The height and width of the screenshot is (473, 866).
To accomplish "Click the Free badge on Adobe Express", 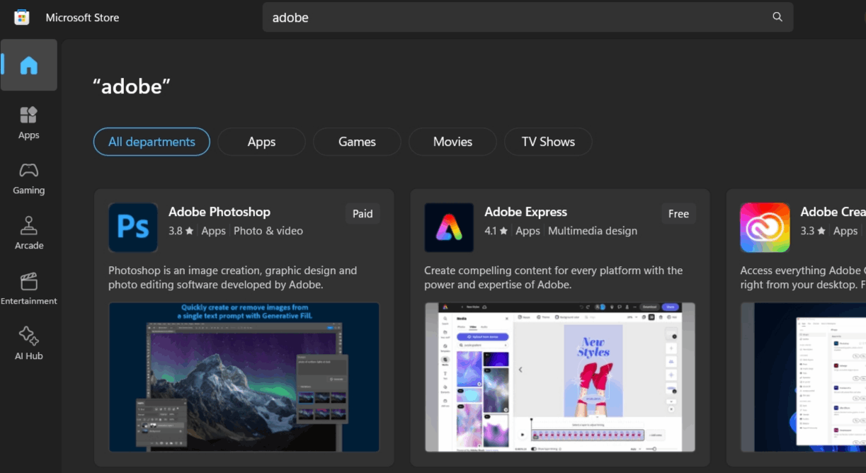I will (x=678, y=214).
